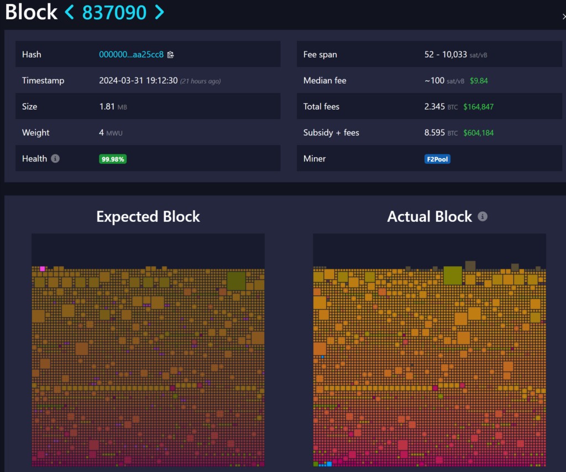This screenshot has height=472, width=566.
Task: Go to next block using right chevron
Action: [x=159, y=12]
